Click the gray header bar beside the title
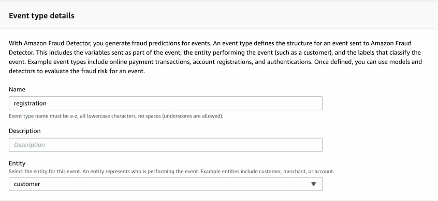 pos(252,15)
